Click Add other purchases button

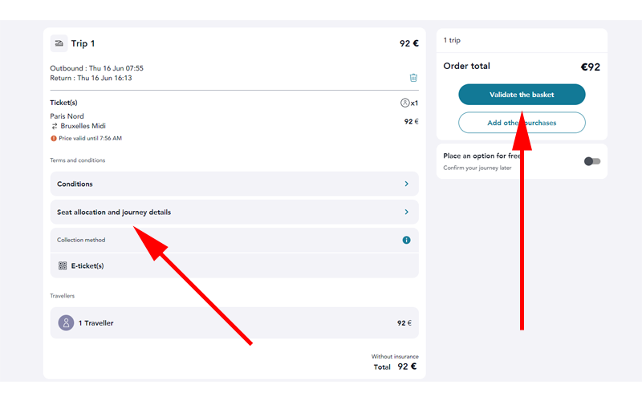click(x=522, y=123)
